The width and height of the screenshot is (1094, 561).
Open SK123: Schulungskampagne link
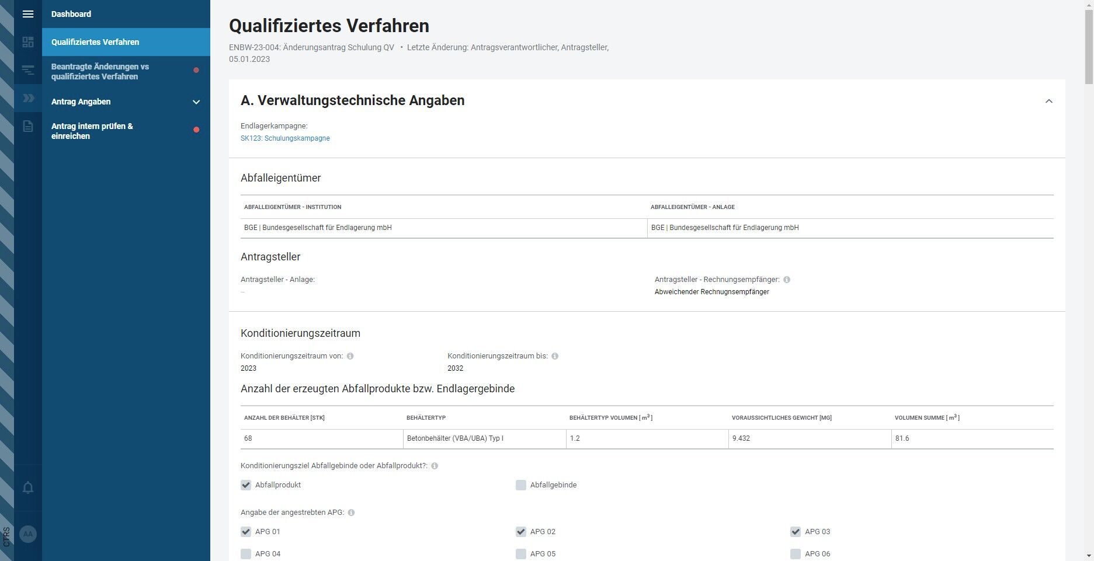pos(285,138)
